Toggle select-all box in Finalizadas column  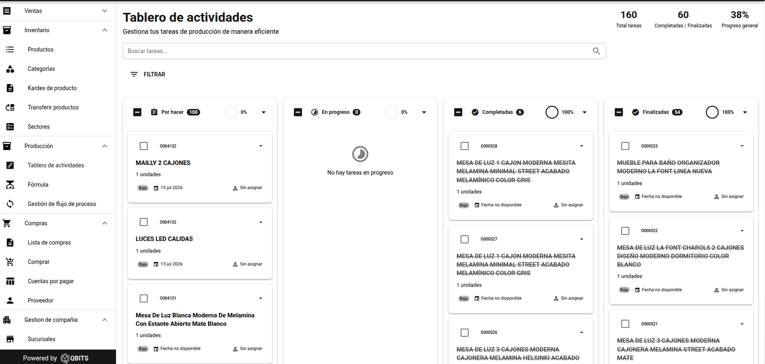(619, 112)
